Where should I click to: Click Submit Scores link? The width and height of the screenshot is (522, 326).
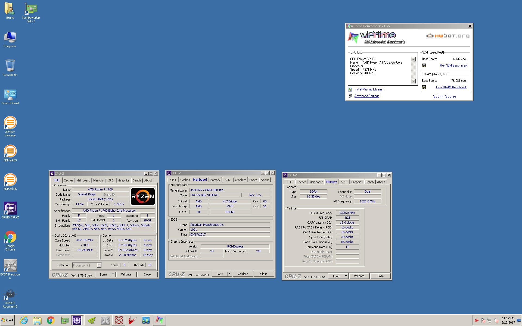(445, 96)
